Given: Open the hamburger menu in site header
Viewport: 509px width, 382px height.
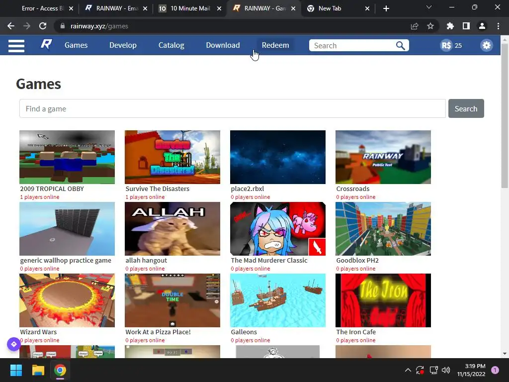Looking at the screenshot, I should tap(16, 45).
